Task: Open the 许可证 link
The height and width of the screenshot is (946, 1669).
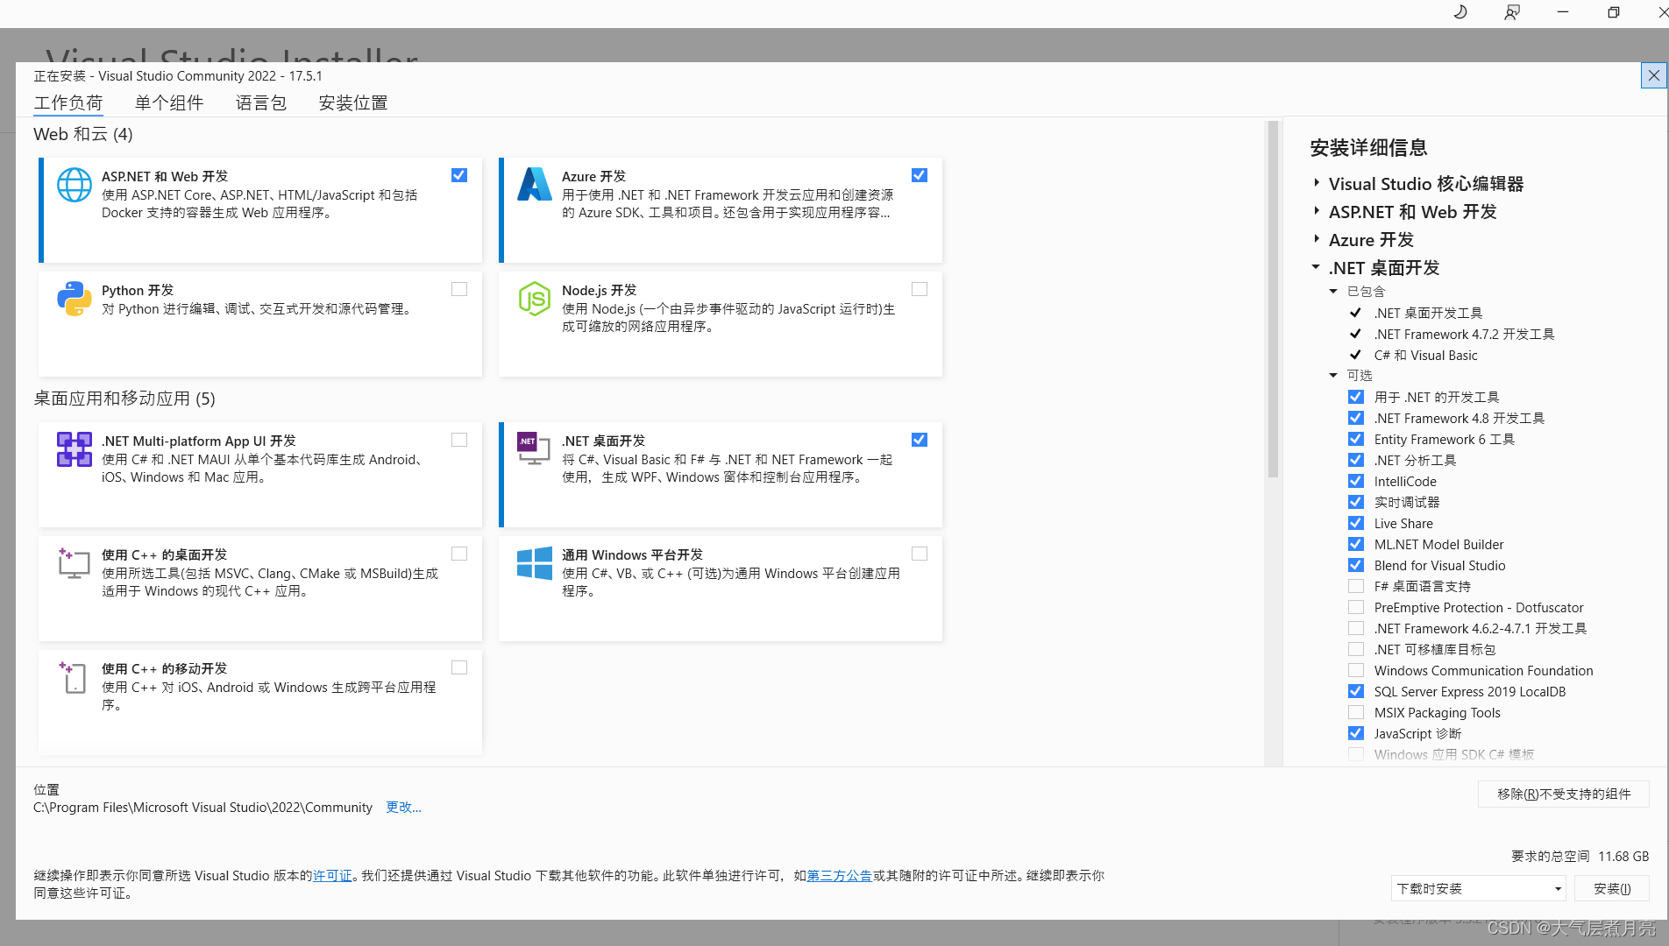Action: tap(332, 875)
